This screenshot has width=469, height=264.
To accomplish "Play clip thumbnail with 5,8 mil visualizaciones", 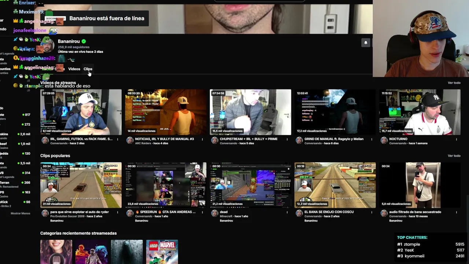I will pyautogui.click(x=420, y=185).
